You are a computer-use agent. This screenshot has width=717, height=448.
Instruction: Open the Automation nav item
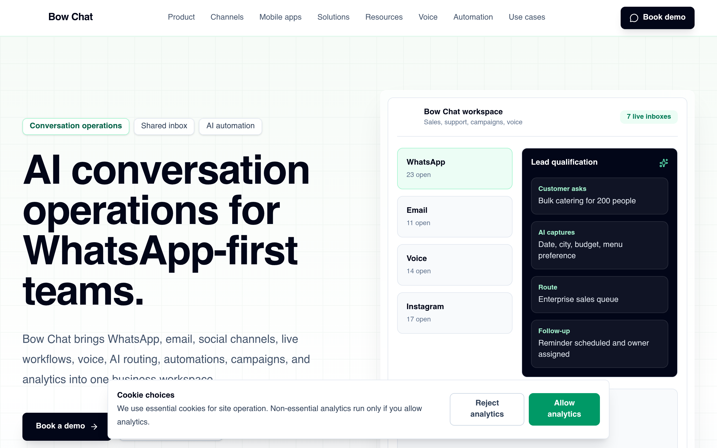coord(473,17)
